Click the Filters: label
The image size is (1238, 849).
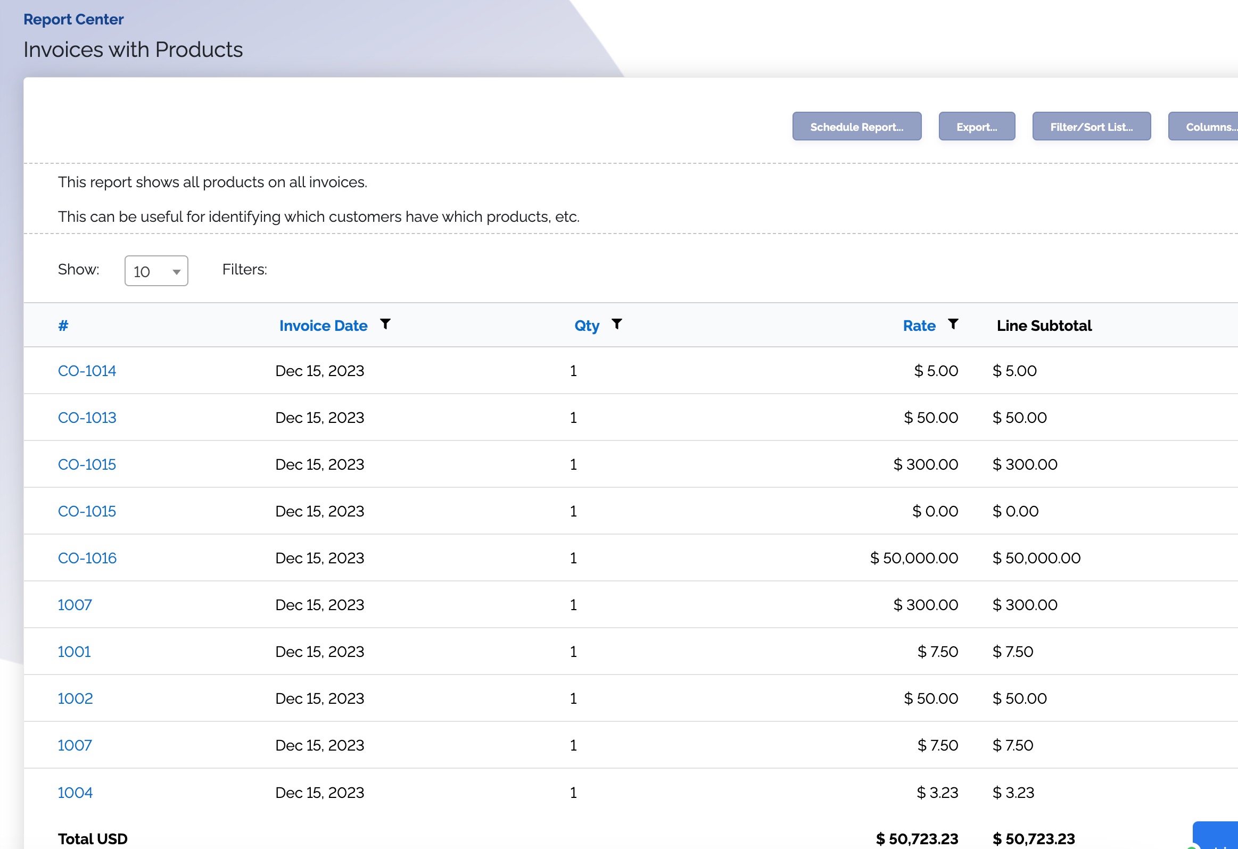244,270
